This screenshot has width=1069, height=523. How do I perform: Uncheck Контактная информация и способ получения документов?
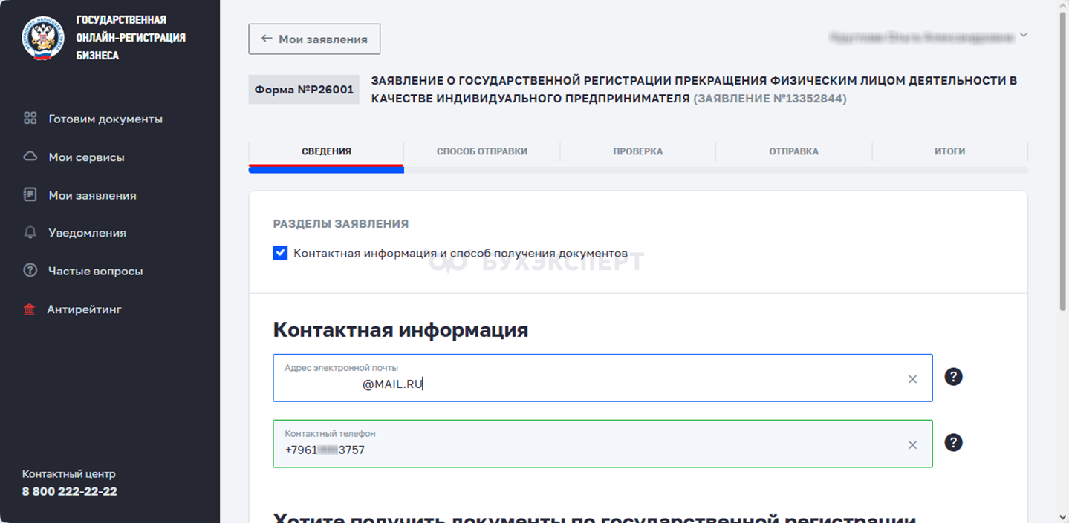click(280, 253)
